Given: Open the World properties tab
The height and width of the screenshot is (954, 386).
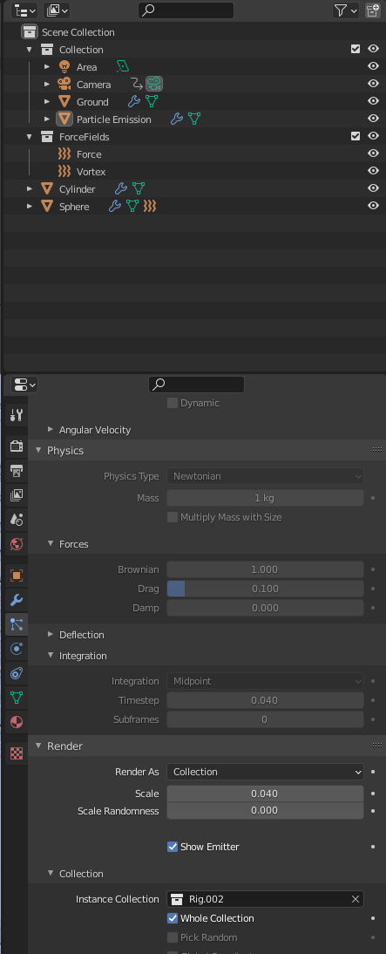Looking at the screenshot, I should tap(17, 543).
